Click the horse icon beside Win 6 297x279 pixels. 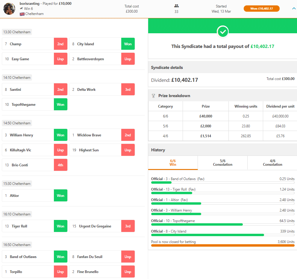21,9
